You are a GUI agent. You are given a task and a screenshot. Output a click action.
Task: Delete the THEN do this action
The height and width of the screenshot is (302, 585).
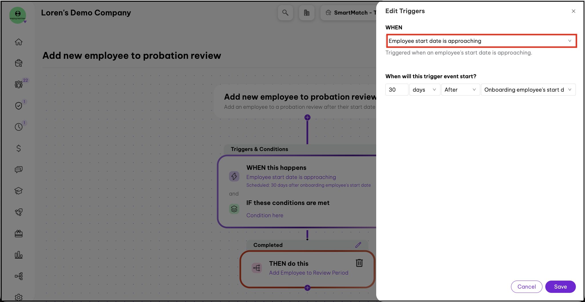pyautogui.click(x=359, y=263)
